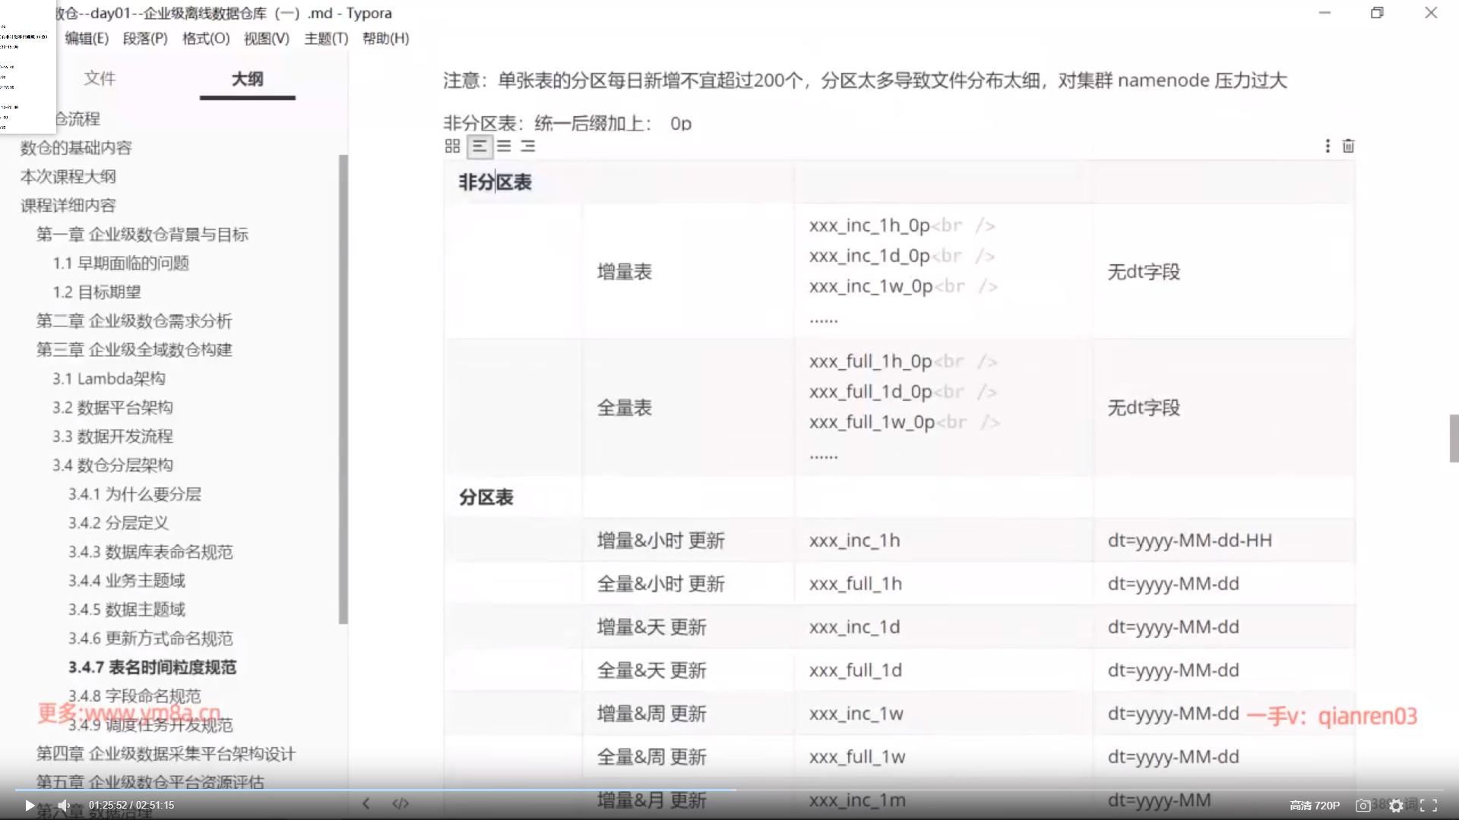
Task: Open video player settings gear
Action: coord(1396,806)
